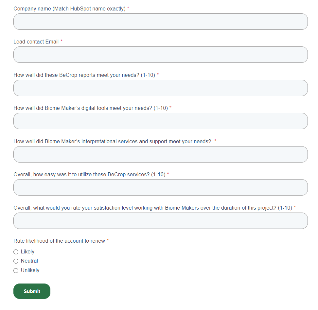Choose the Neutral radio button
The width and height of the screenshot is (318, 310).
pos(16,261)
